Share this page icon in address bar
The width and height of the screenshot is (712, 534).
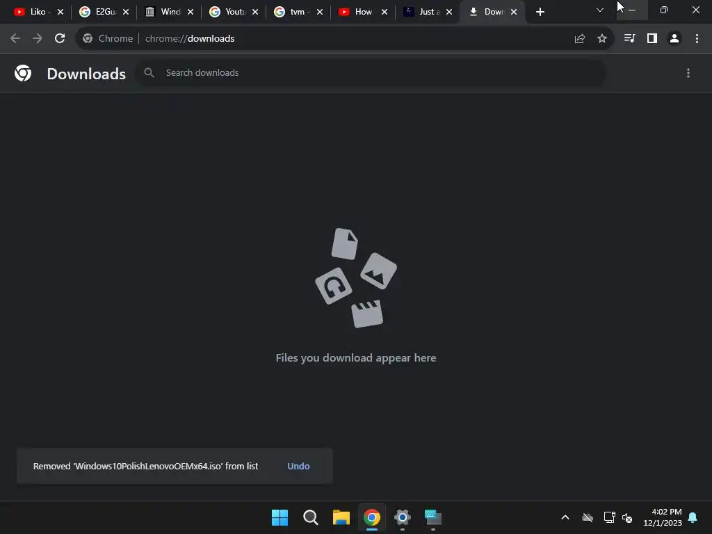tap(579, 39)
